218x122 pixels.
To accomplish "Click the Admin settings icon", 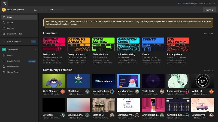I will pyautogui.click(x=4, y=55).
